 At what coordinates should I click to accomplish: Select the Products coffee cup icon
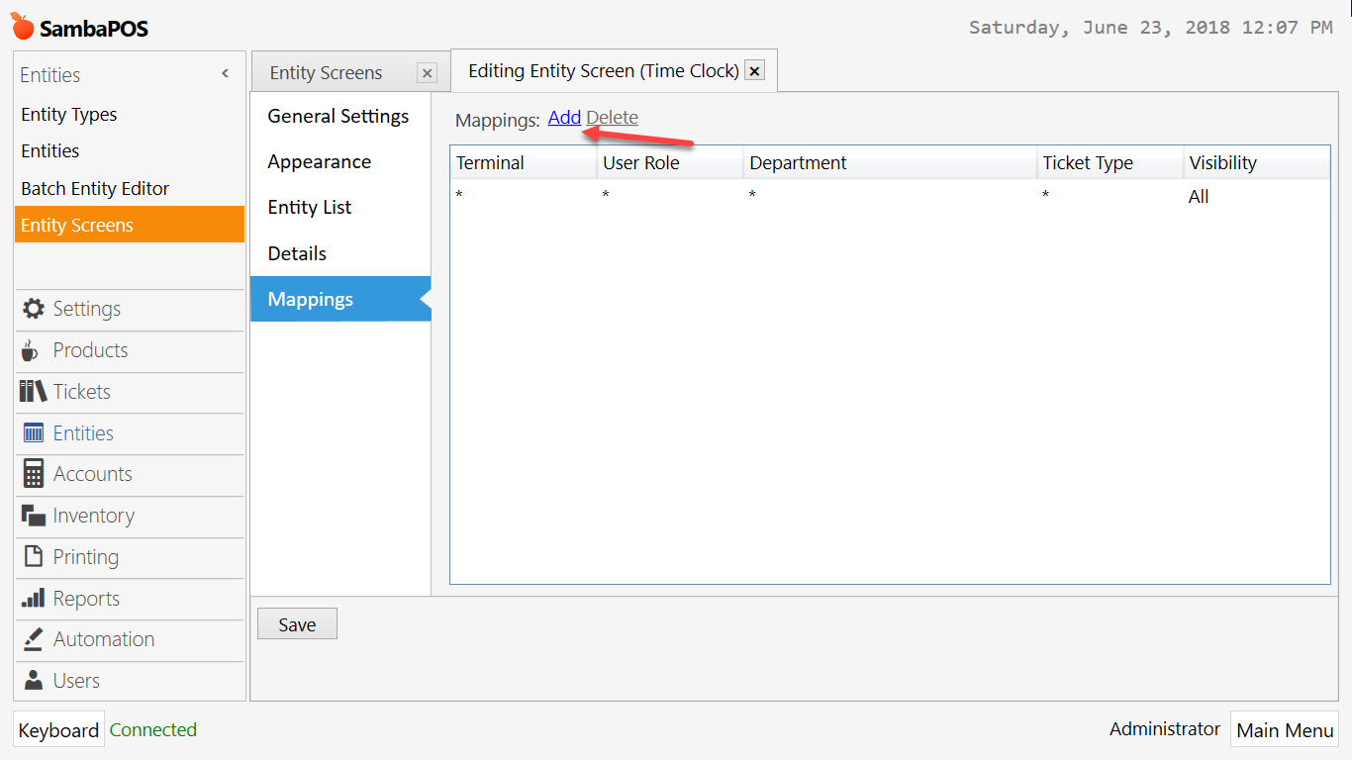pos(30,350)
